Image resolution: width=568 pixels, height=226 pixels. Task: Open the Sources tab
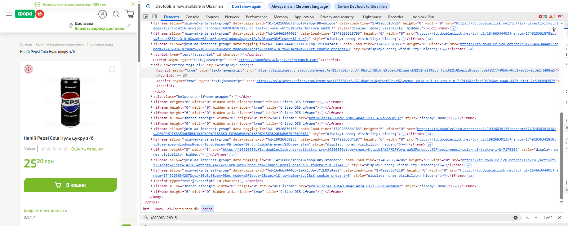(x=212, y=17)
